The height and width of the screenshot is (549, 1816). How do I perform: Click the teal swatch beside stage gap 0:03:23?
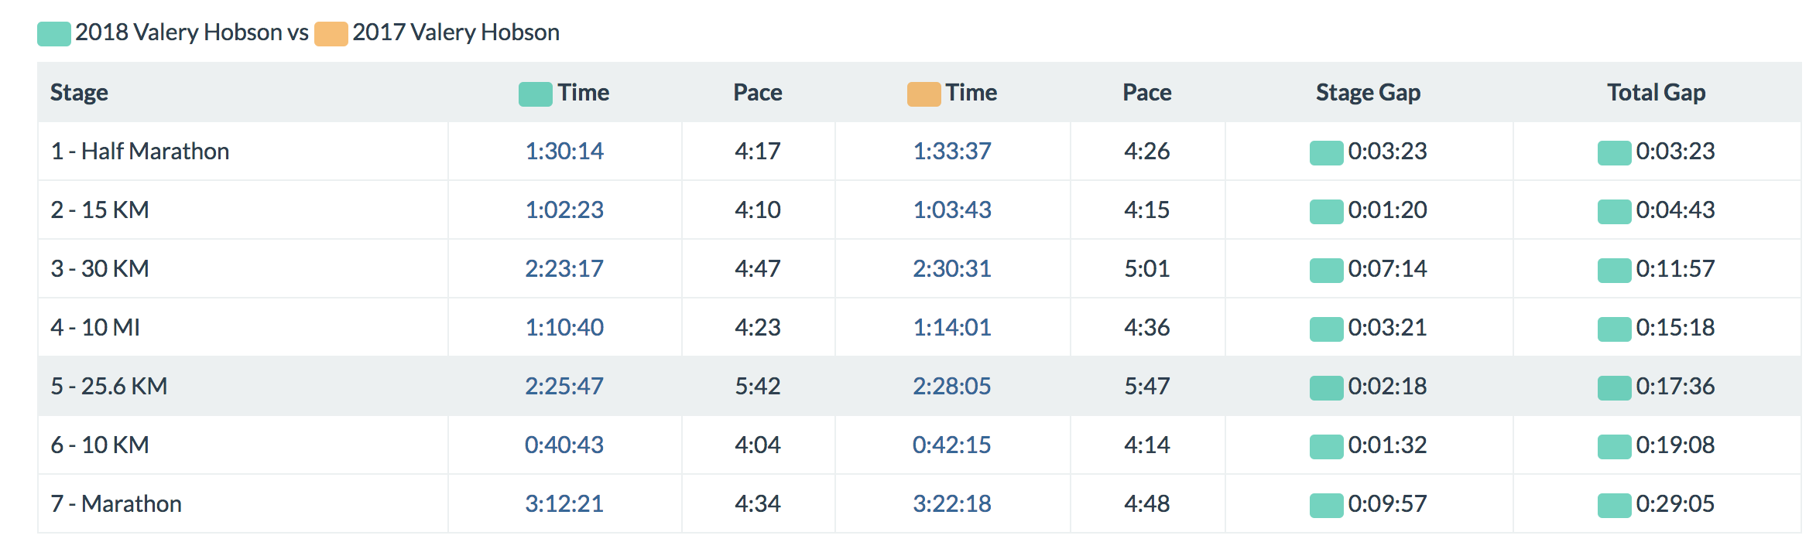click(x=1326, y=152)
